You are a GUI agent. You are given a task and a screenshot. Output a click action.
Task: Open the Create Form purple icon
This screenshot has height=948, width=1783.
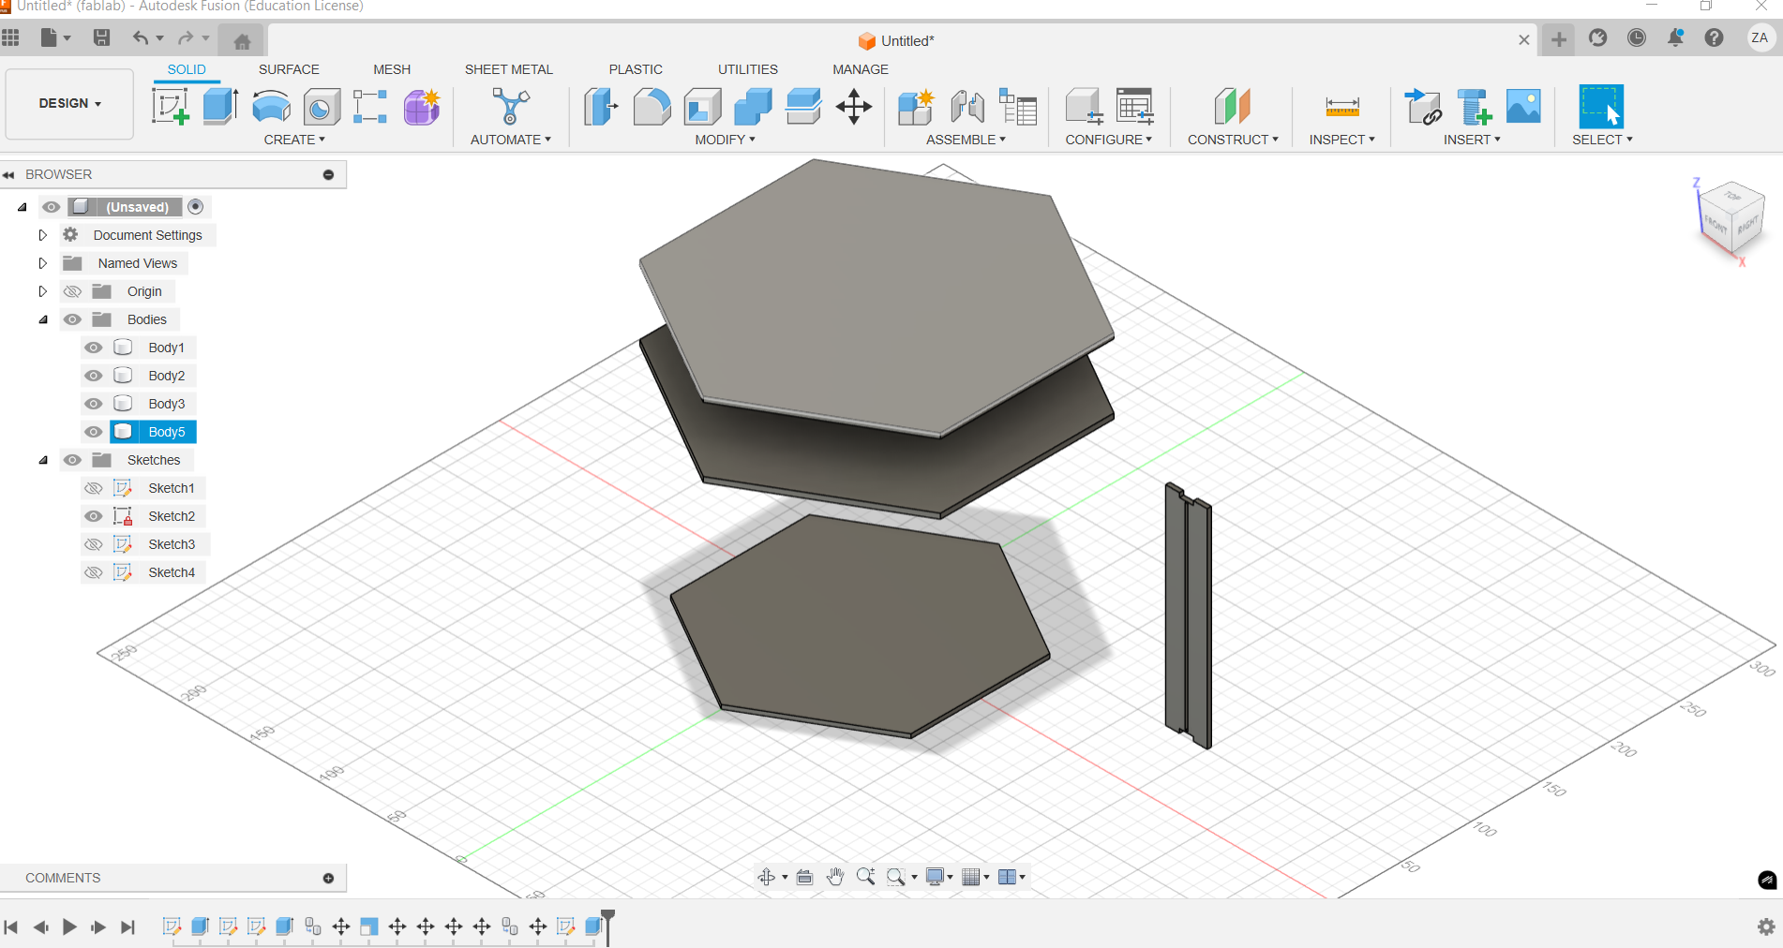(422, 107)
